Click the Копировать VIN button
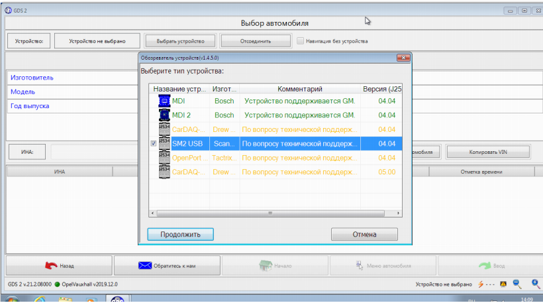543x305 pixels. point(488,152)
